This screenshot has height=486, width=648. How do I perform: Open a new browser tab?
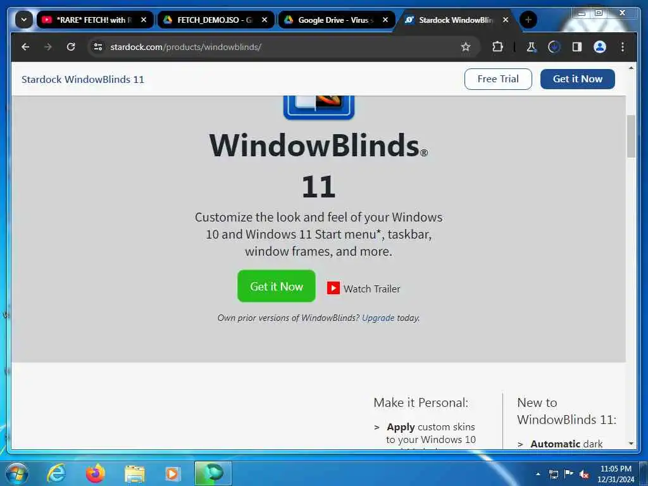click(x=528, y=20)
